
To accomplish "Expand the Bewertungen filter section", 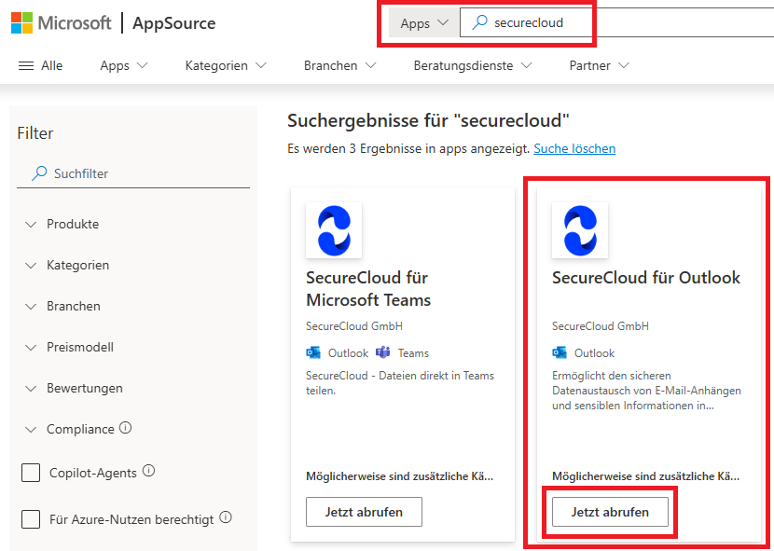I will [74, 388].
